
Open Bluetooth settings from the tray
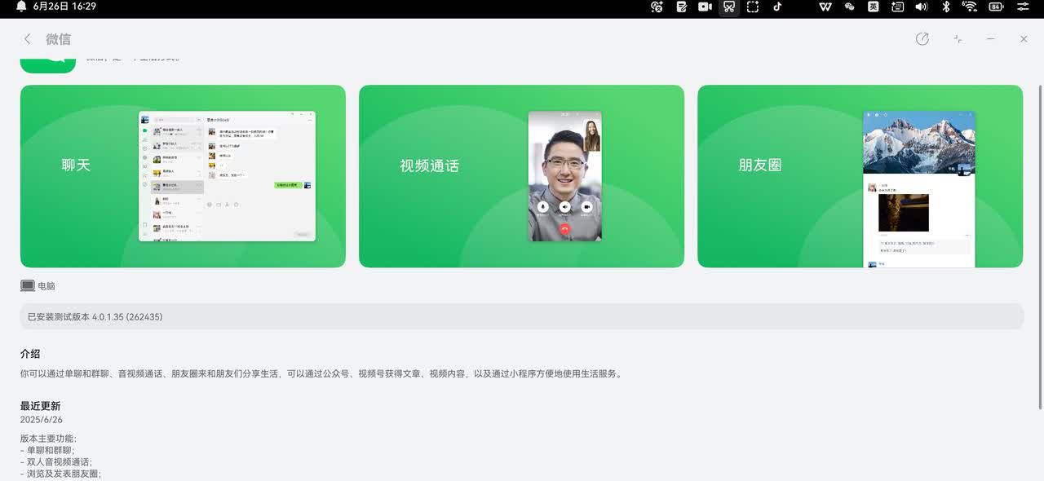946,7
